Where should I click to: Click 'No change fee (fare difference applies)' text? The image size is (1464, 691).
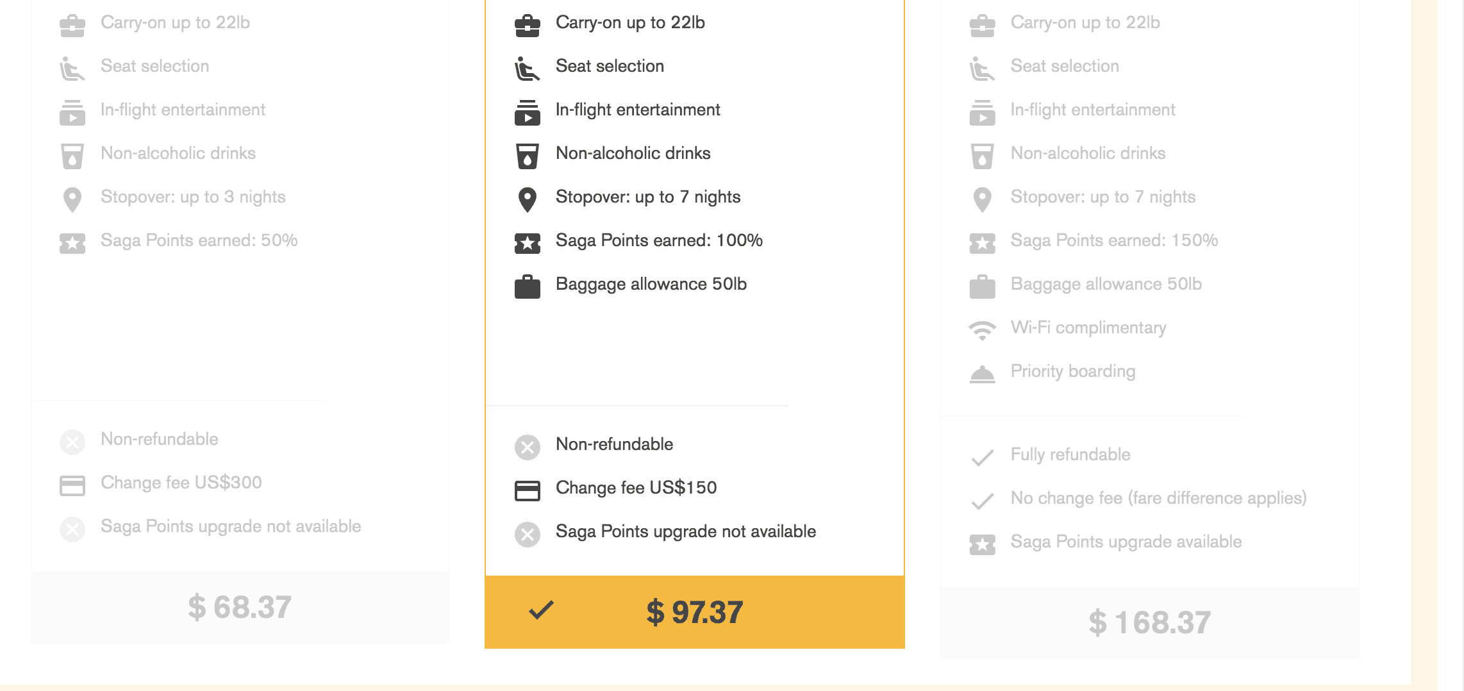(x=1158, y=498)
